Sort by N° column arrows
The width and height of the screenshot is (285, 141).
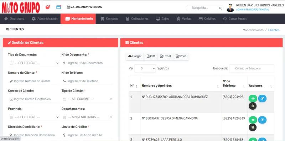pyautogui.click(x=137, y=87)
